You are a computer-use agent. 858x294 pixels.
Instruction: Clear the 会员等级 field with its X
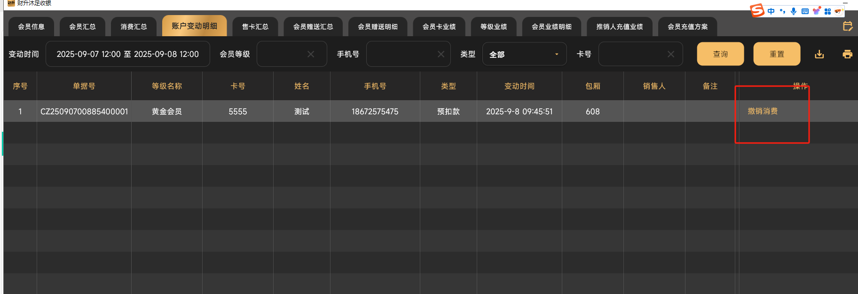pyautogui.click(x=311, y=54)
